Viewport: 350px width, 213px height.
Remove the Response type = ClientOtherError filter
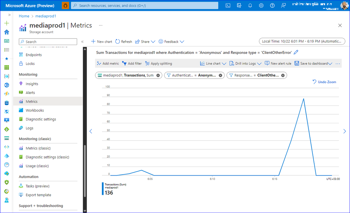283,75
